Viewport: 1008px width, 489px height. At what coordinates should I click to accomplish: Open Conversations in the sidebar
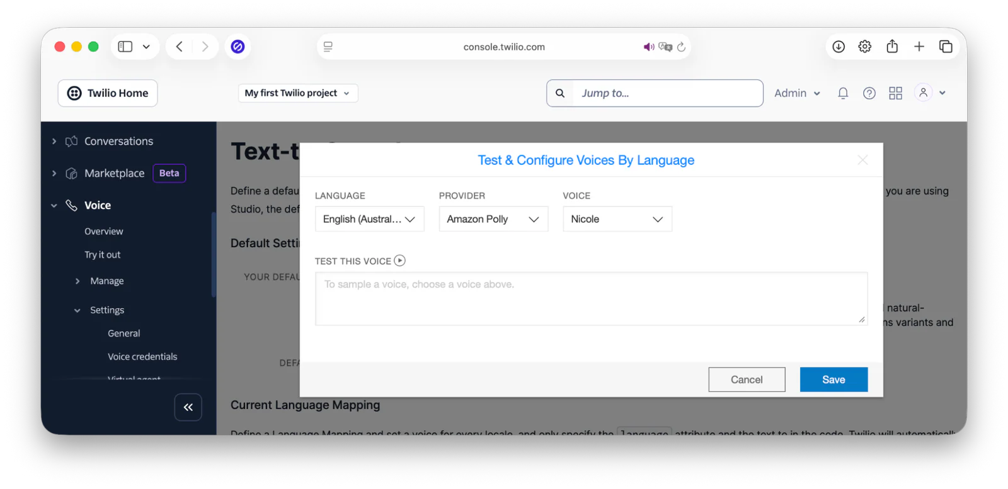(x=118, y=142)
